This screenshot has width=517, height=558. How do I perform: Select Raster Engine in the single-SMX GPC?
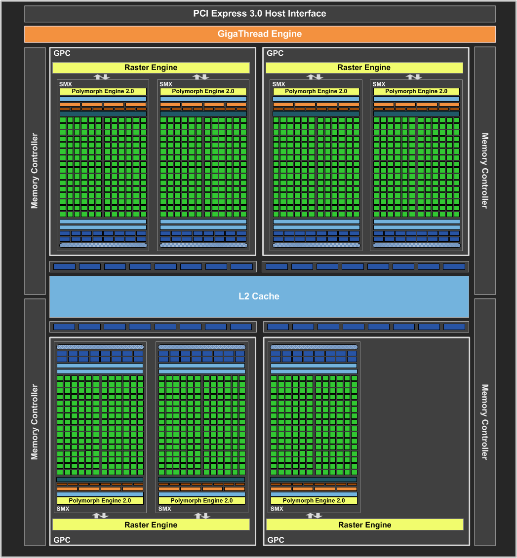365,524
